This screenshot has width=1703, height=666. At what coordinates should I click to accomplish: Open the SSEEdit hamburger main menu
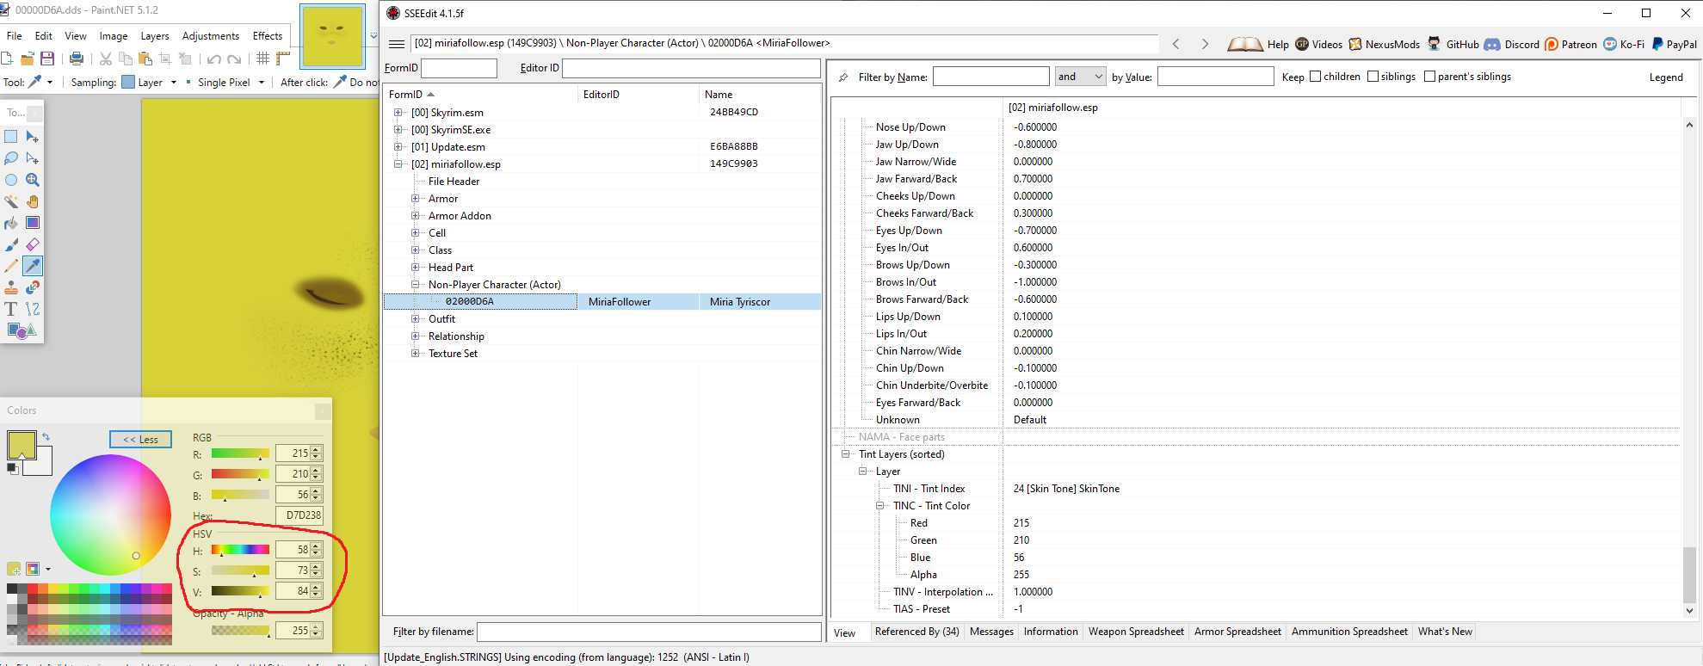coord(396,44)
